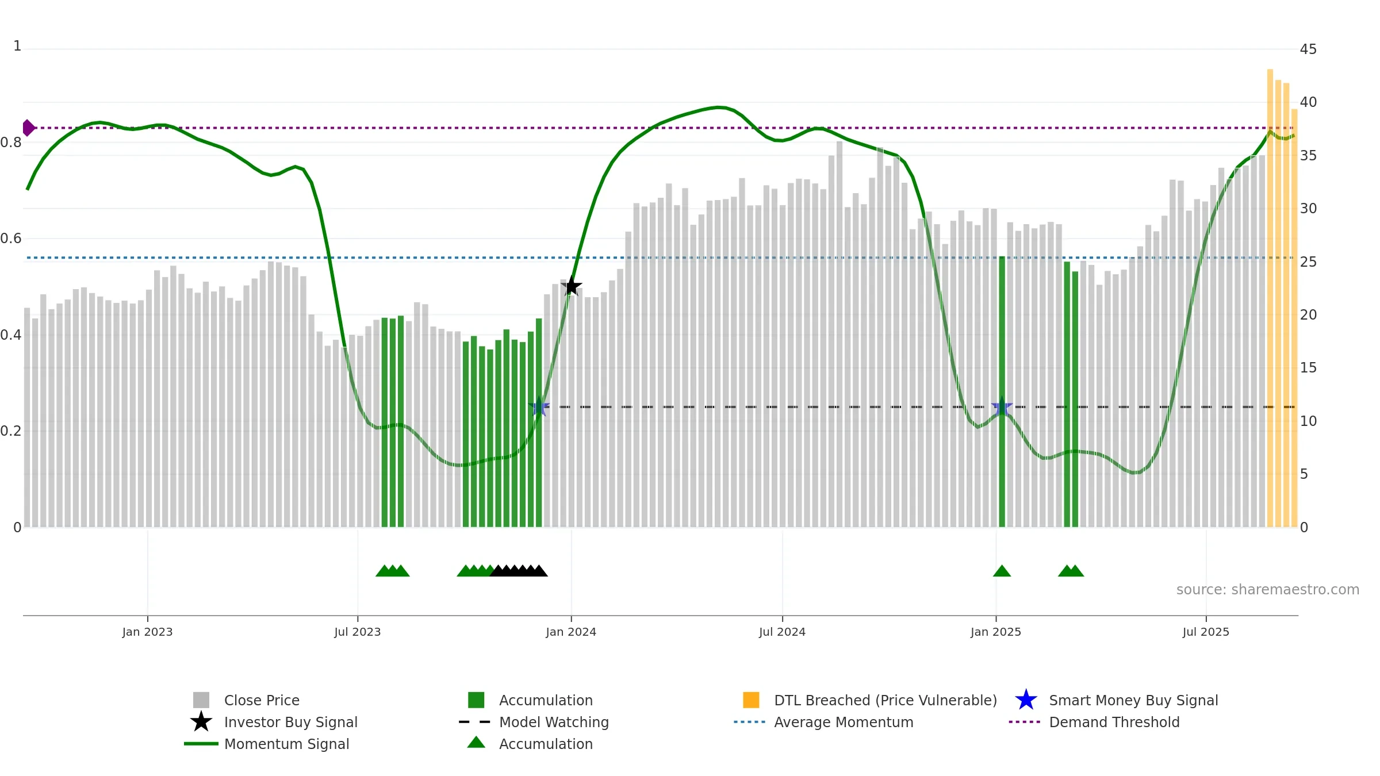Click the single green triangle at Jan 2025
The image size is (1380, 776).
click(1002, 571)
